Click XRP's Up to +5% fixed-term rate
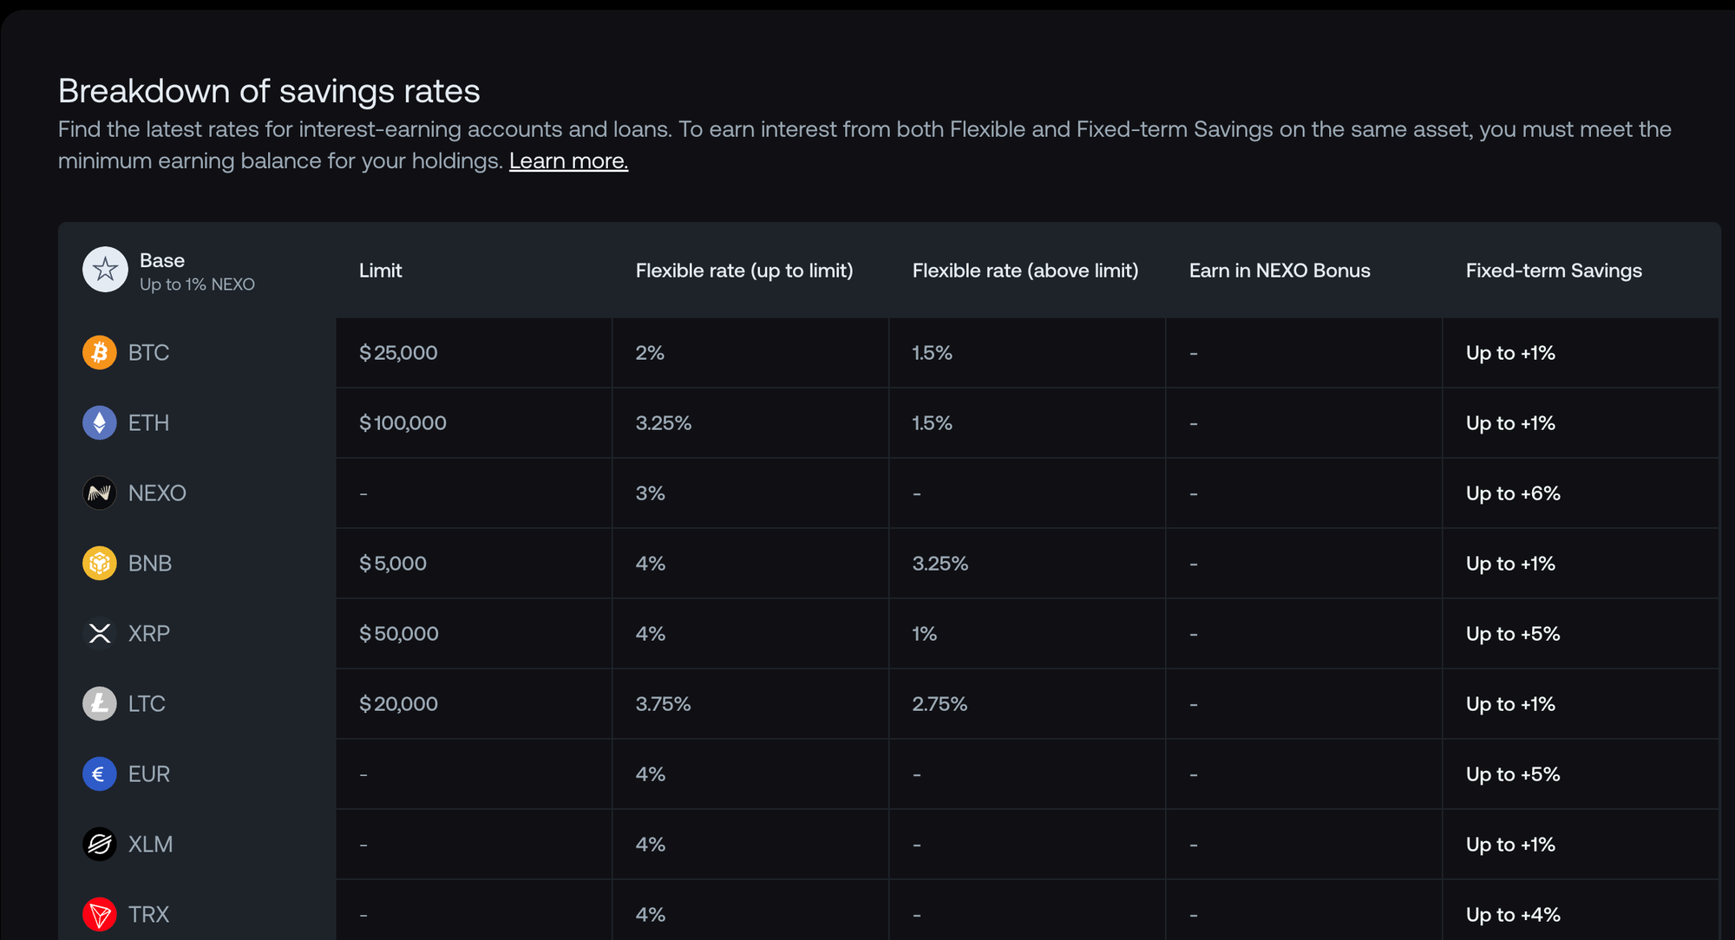The height and width of the screenshot is (940, 1735). tap(1512, 634)
